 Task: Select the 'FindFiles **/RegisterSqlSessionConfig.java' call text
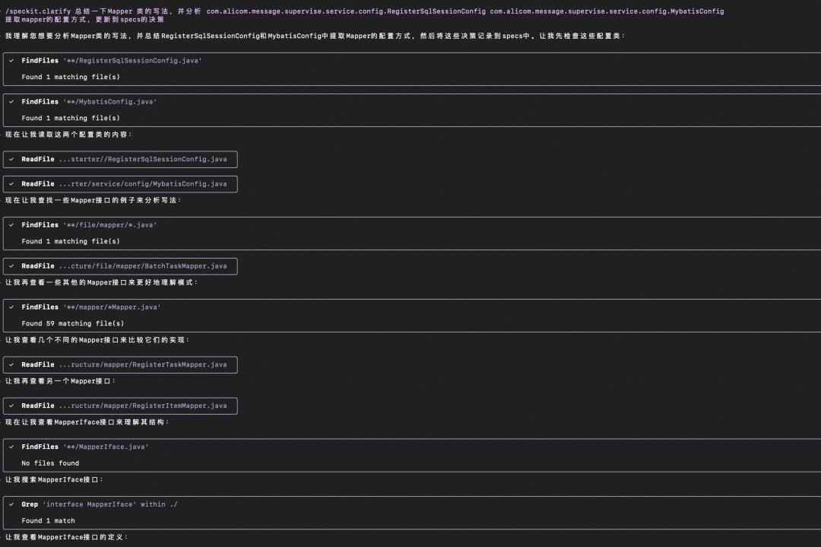pyautogui.click(x=112, y=61)
